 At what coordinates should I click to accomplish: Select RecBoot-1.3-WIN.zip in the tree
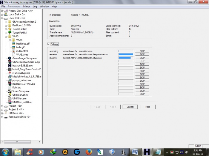[x=24, y=84]
